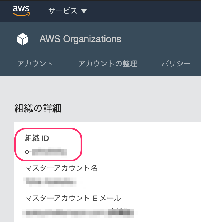Click the サービス dropdown arrow
This screenshot has width=201, height=222.
click(84, 11)
